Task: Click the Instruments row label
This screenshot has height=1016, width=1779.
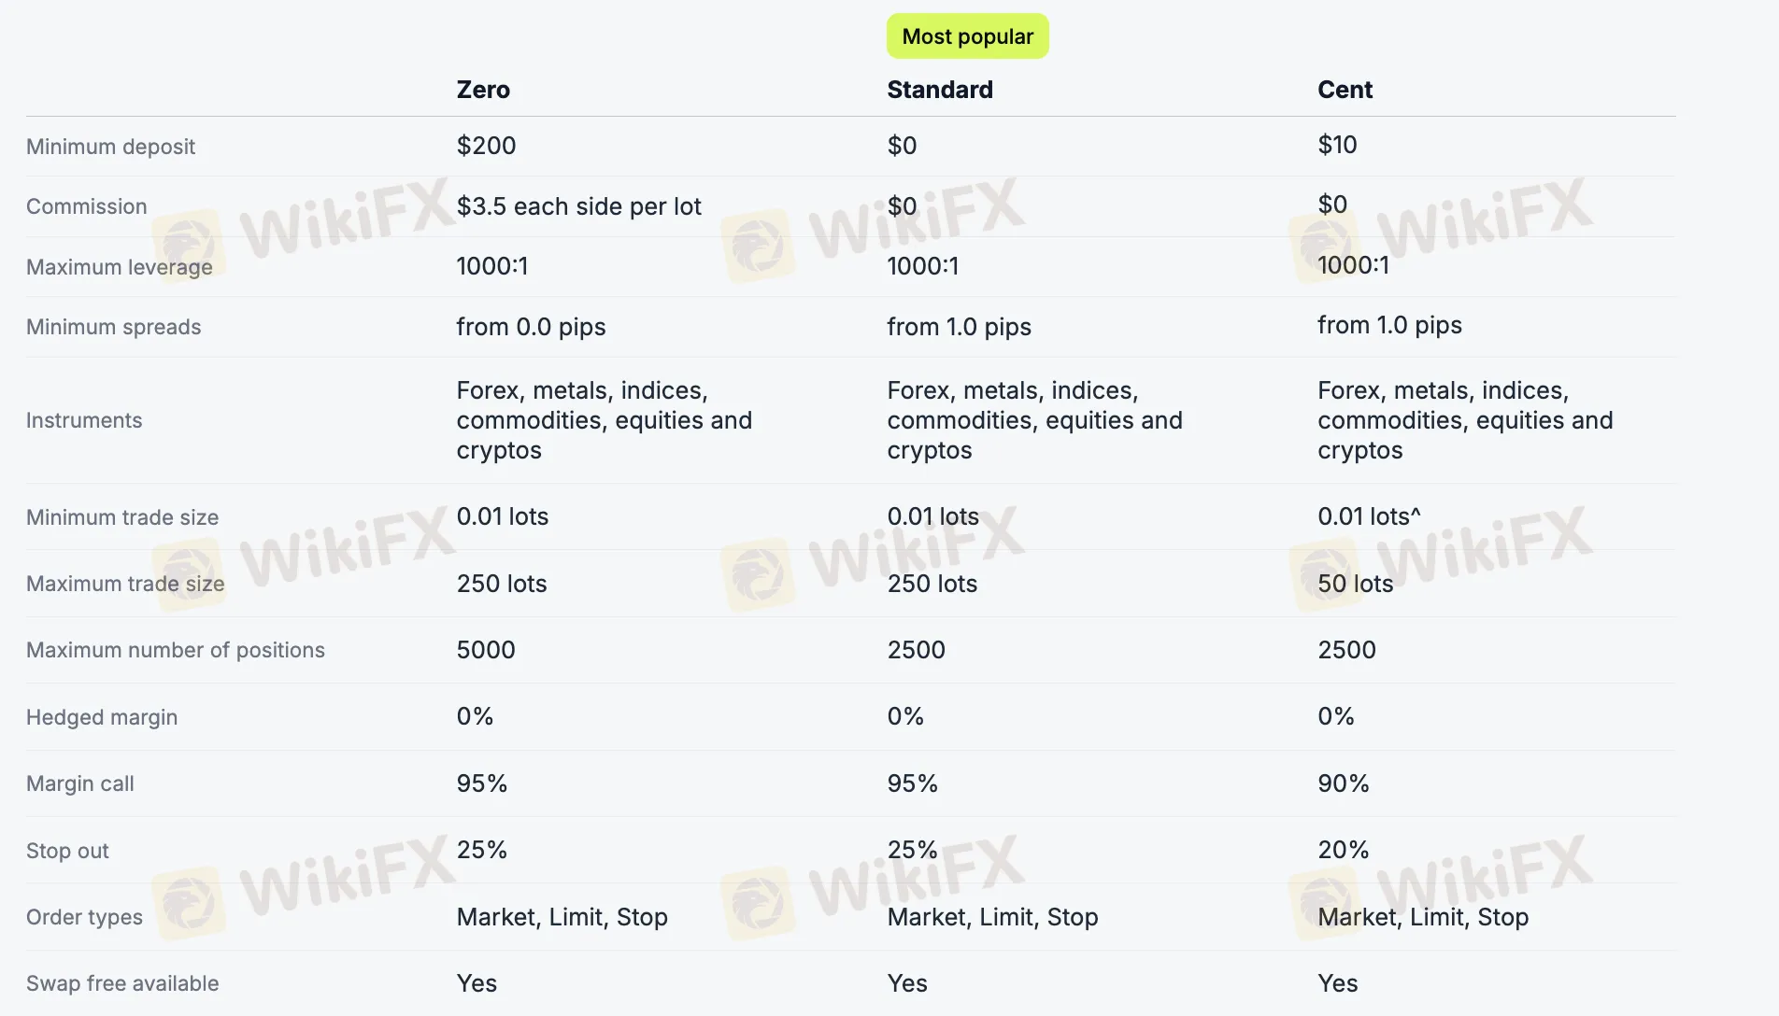Action: click(x=84, y=420)
